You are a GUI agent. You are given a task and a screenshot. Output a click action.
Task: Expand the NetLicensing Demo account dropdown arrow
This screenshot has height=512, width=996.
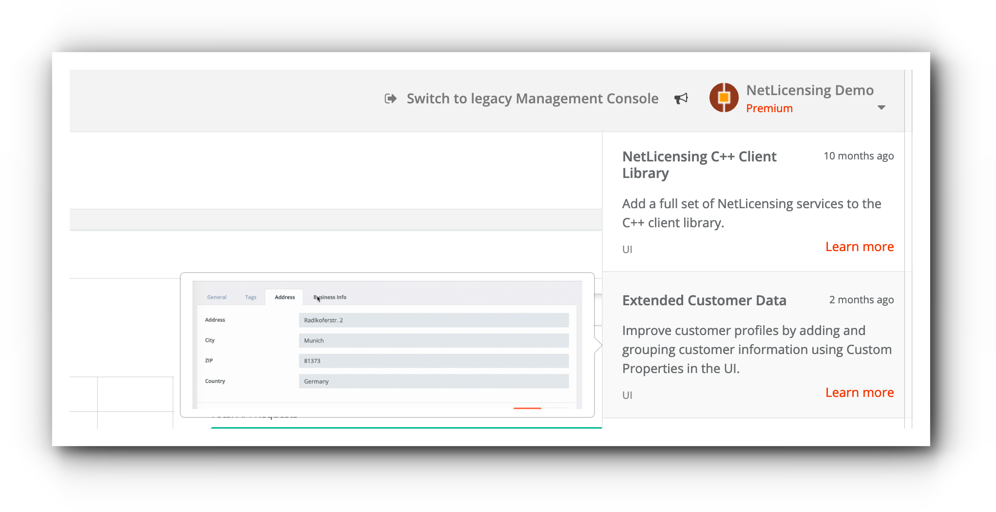click(881, 108)
